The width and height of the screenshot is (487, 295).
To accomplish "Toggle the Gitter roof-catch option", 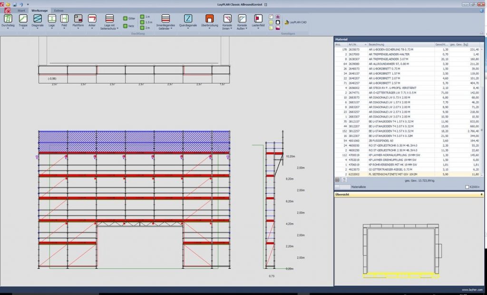I will 129,19.
